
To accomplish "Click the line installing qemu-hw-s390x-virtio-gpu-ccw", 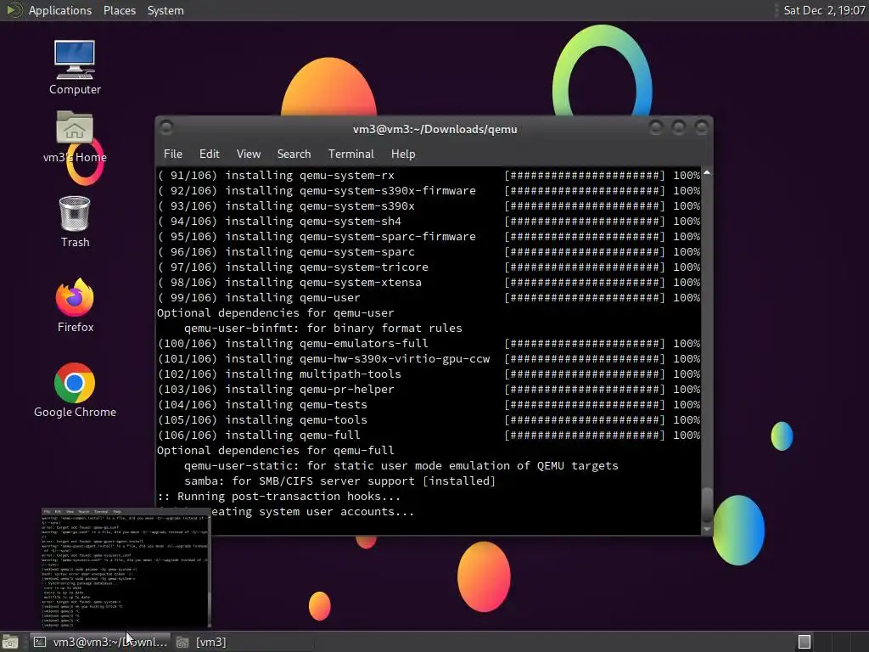I will 429,359.
